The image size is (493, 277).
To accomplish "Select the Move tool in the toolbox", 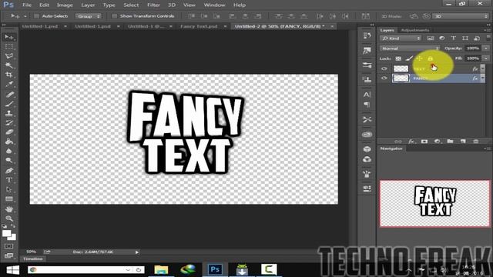I will [9, 37].
